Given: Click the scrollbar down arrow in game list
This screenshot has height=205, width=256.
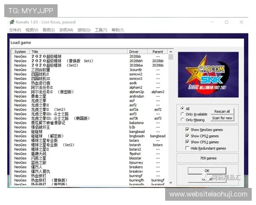Looking at the screenshot, I should 171,183.
